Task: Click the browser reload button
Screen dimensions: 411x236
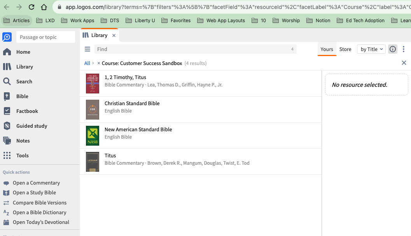Action: (x=31, y=7)
